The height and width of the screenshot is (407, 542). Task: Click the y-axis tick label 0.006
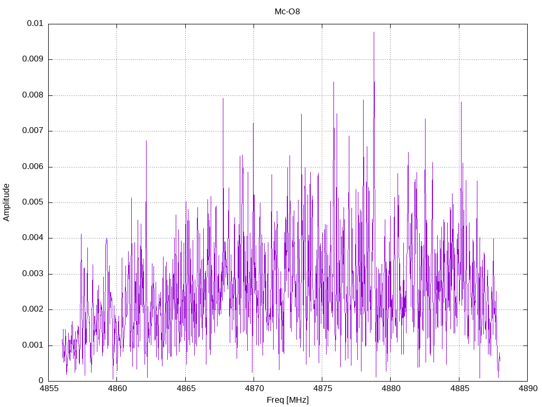pyautogui.click(x=33, y=167)
